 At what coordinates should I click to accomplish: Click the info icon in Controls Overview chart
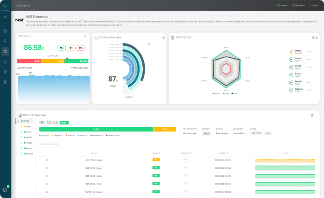[149, 44]
